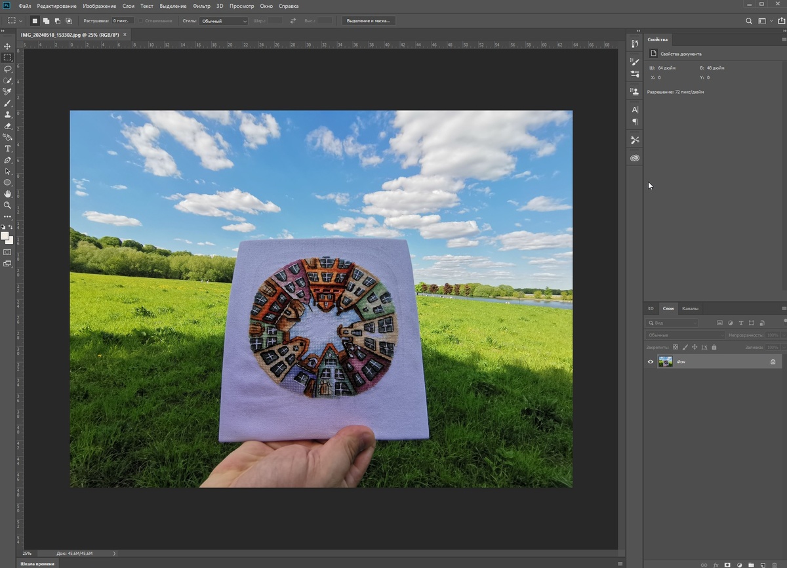Filter layers by type layers icon
The height and width of the screenshot is (568, 787).
(741, 323)
